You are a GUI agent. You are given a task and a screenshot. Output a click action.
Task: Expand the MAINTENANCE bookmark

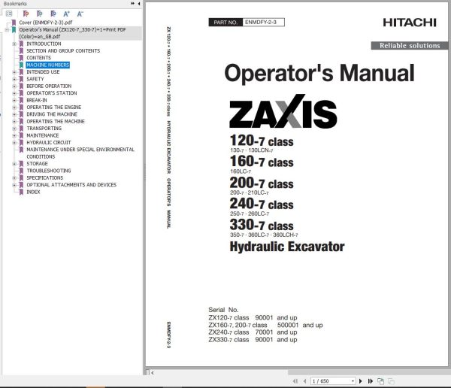coord(14,135)
